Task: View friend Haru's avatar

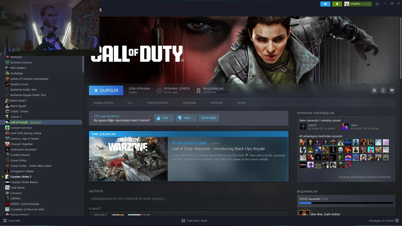Action: [345, 126]
